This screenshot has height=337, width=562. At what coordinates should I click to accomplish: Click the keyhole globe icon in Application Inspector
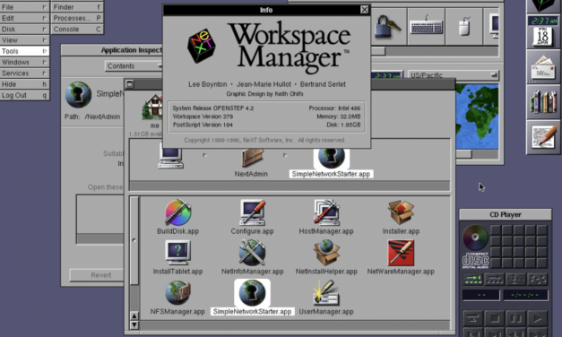point(79,95)
